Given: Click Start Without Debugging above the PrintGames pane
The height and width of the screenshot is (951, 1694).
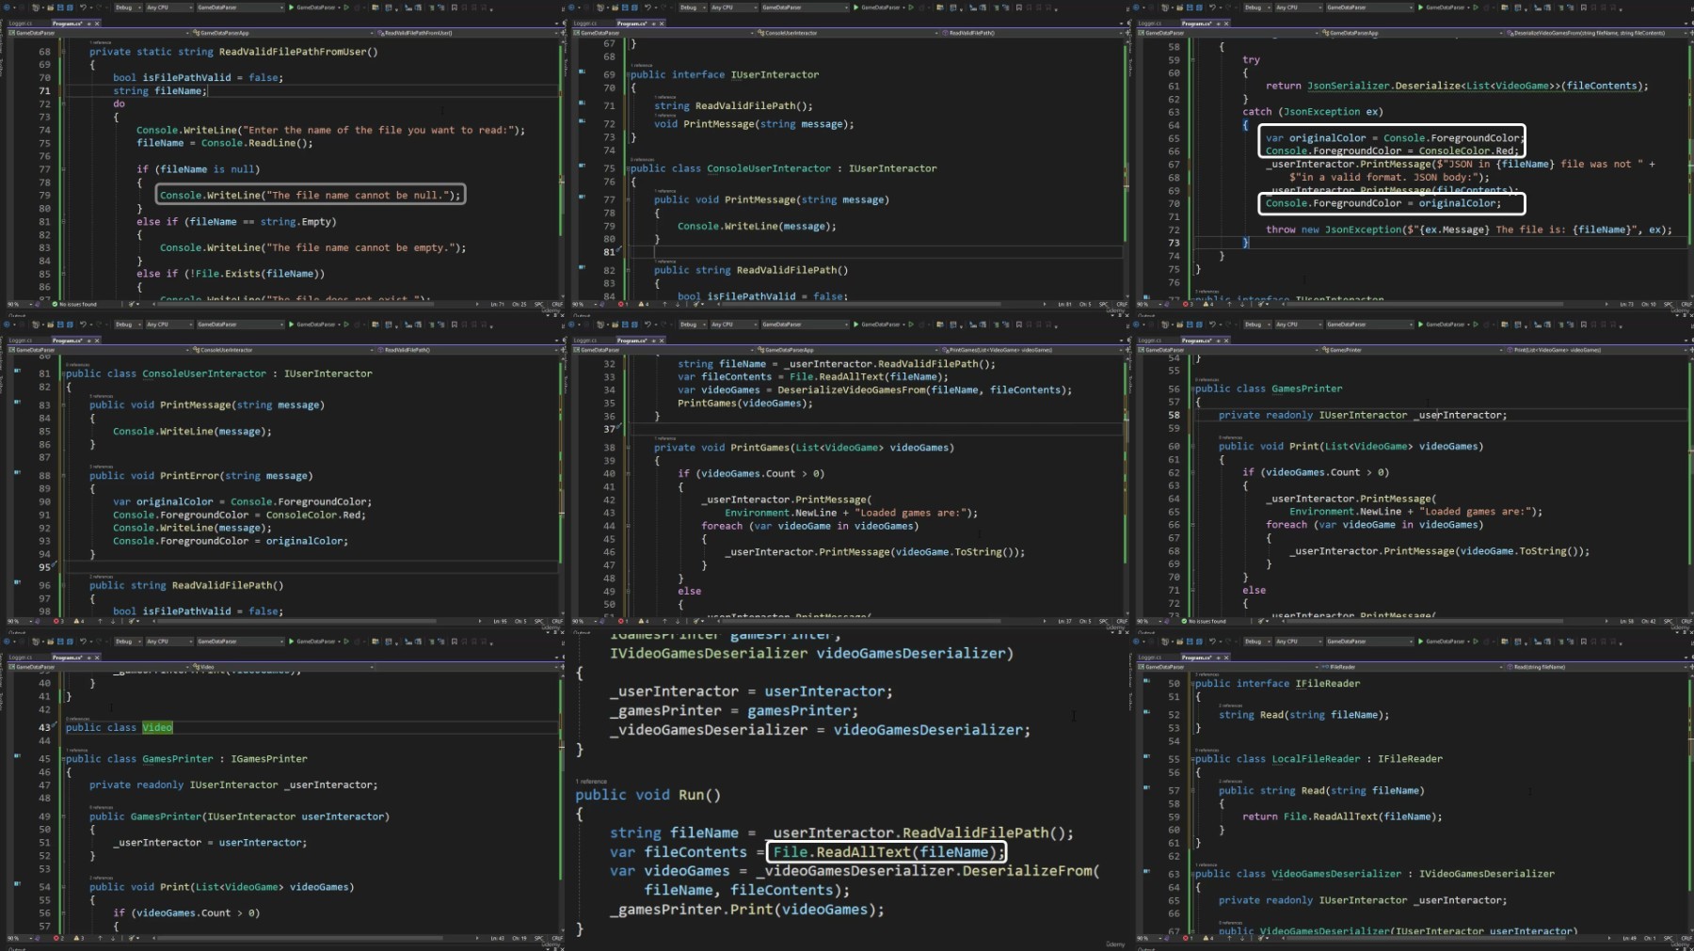Looking at the screenshot, I should (x=911, y=325).
